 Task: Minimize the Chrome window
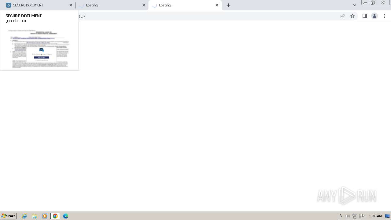click(x=365, y=3)
